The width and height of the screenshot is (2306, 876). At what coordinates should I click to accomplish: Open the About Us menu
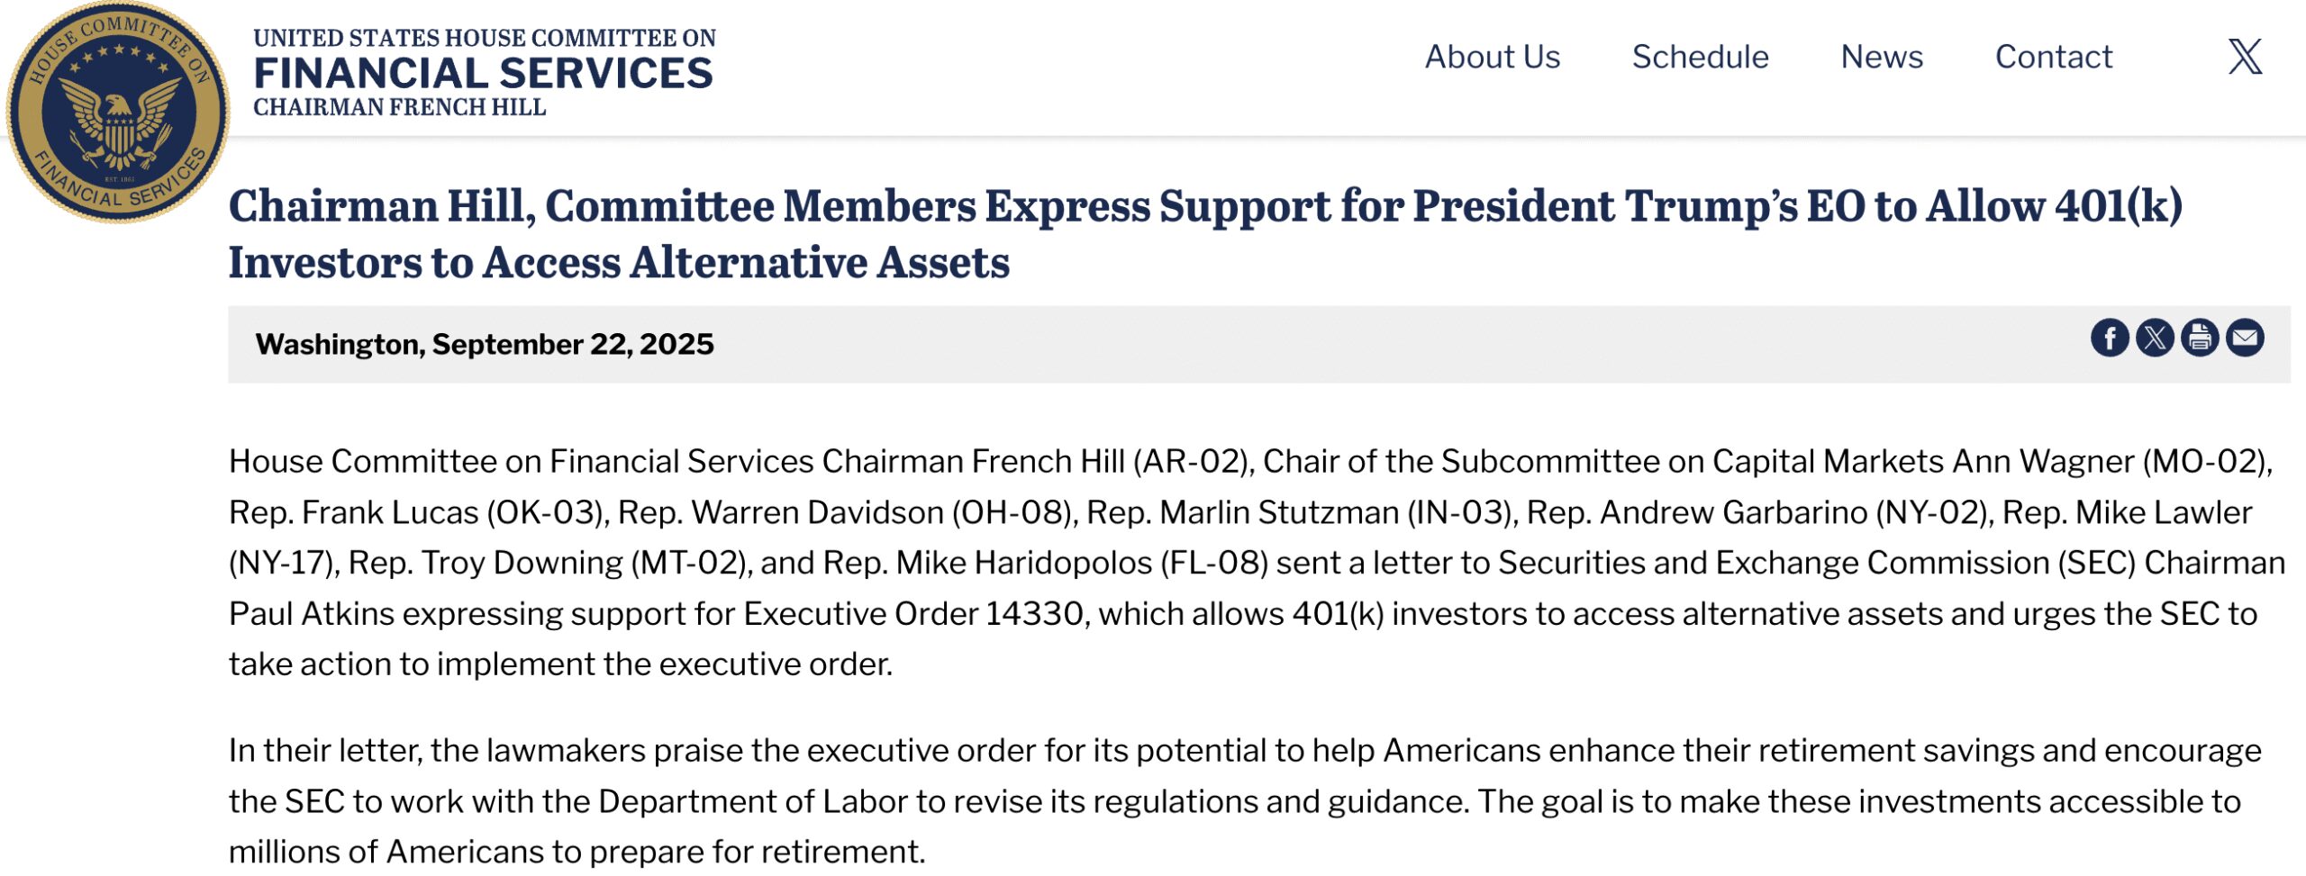click(1492, 57)
